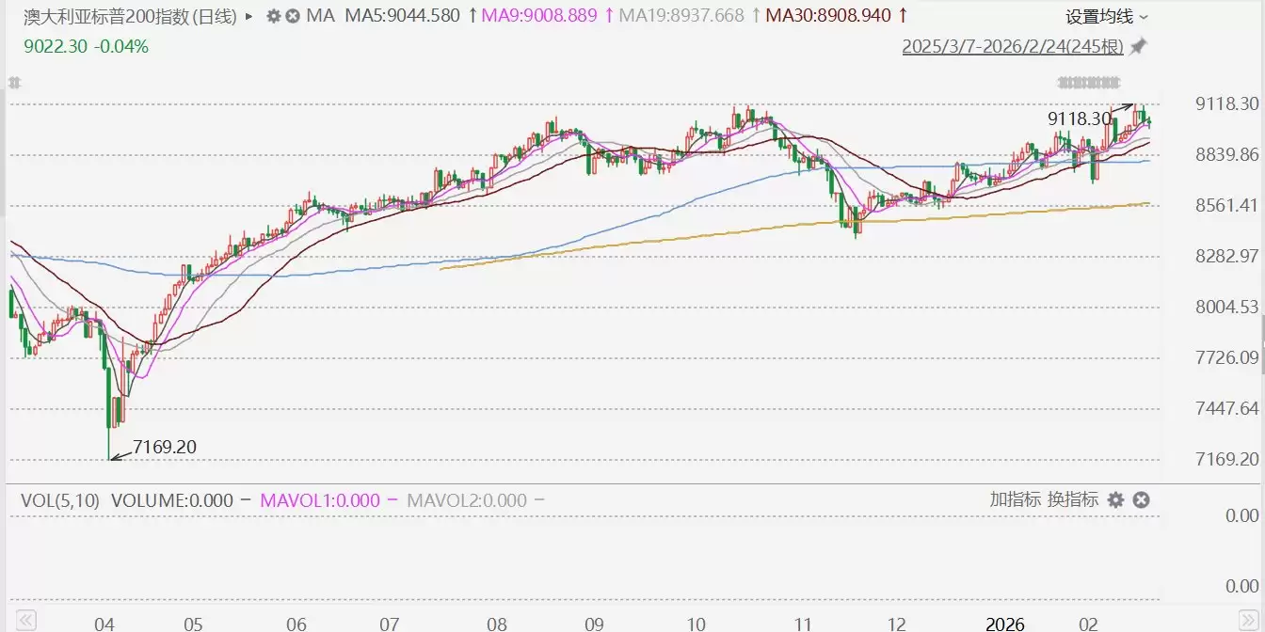Click the MA30 moving average label
This screenshot has width=1265, height=632.
coord(826,16)
